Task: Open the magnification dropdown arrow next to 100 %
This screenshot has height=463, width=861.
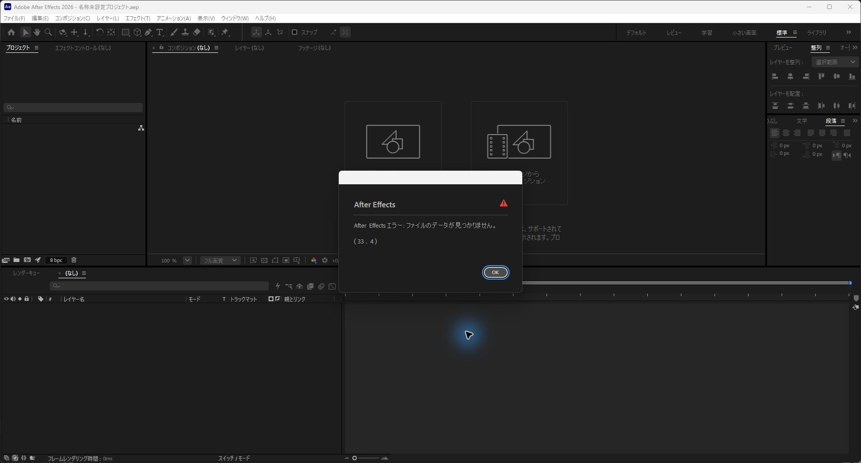Action: tap(187, 261)
